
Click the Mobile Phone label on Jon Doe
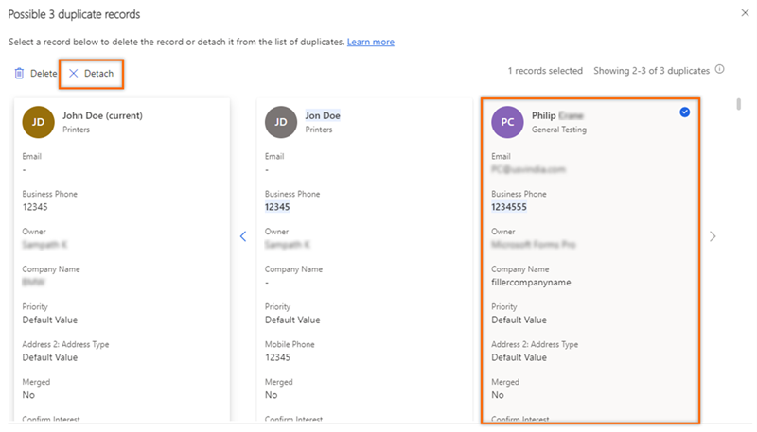click(290, 344)
